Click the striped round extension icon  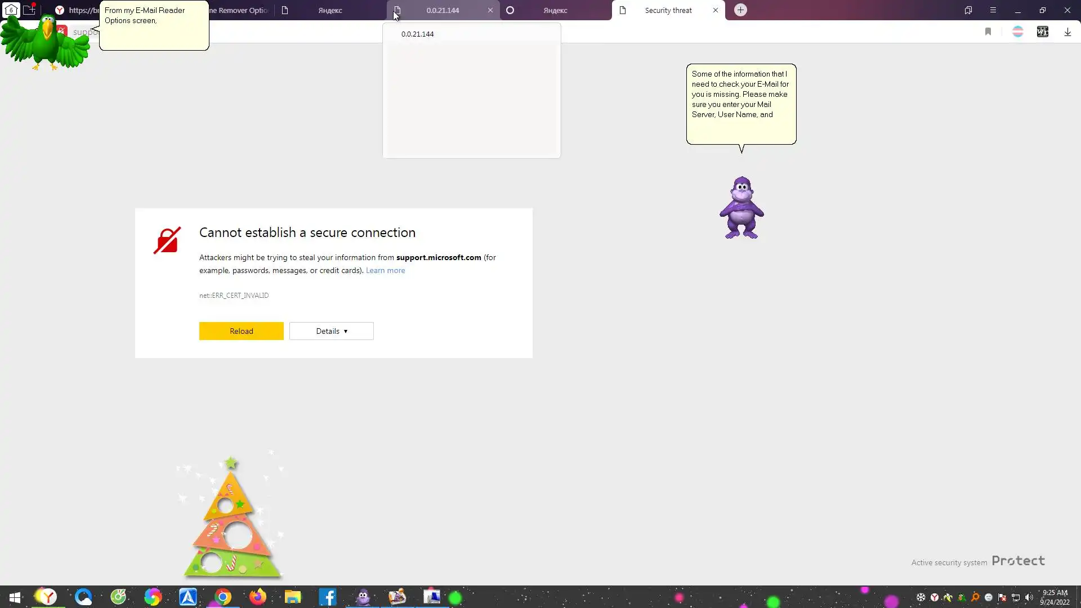[x=1017, y=32]
